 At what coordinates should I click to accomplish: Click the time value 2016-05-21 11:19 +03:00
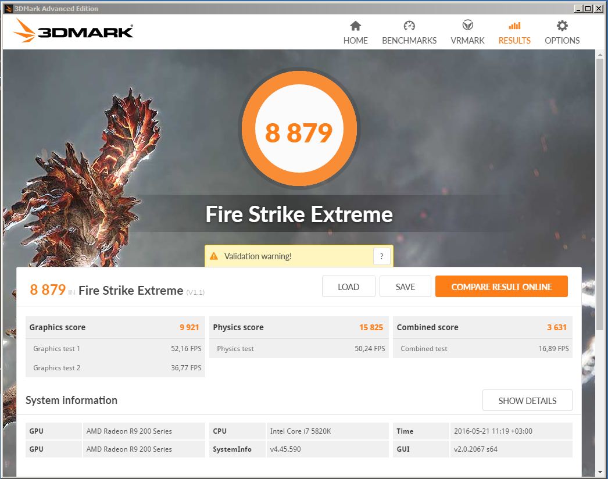click(493, 431)
